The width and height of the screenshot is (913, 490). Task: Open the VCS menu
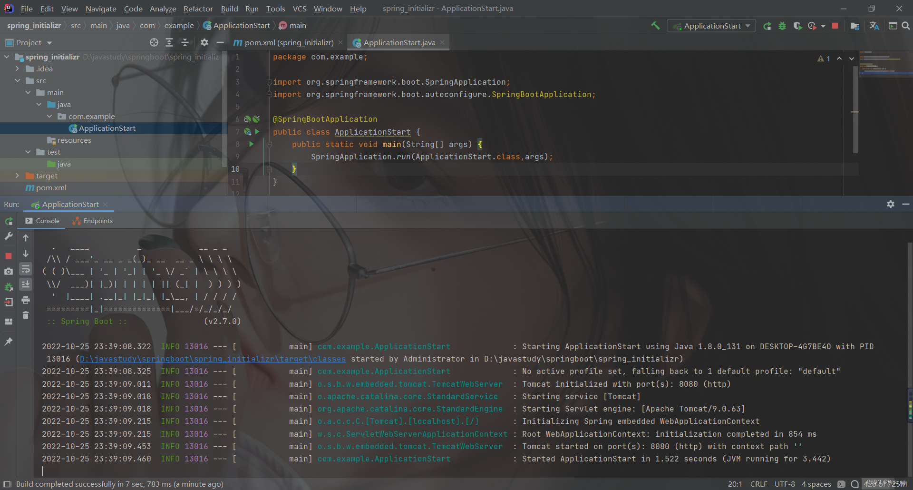(x=299, y=9)
